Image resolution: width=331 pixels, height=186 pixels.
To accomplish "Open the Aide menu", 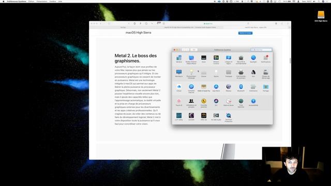I will pyautogui.click(x=60, y=1).
